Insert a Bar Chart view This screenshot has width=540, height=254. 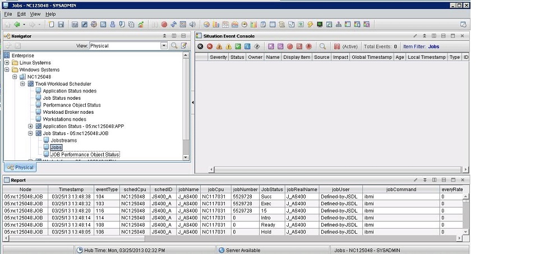pos(216,25)
